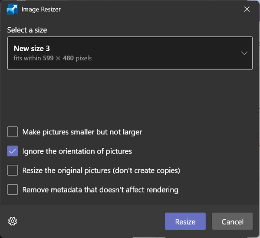
Task: Cancel the resize operation
Action: pos(233,221)
